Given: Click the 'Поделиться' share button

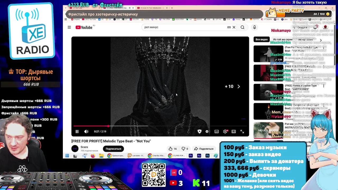Looking at the screenshot, I should point(204,149).
